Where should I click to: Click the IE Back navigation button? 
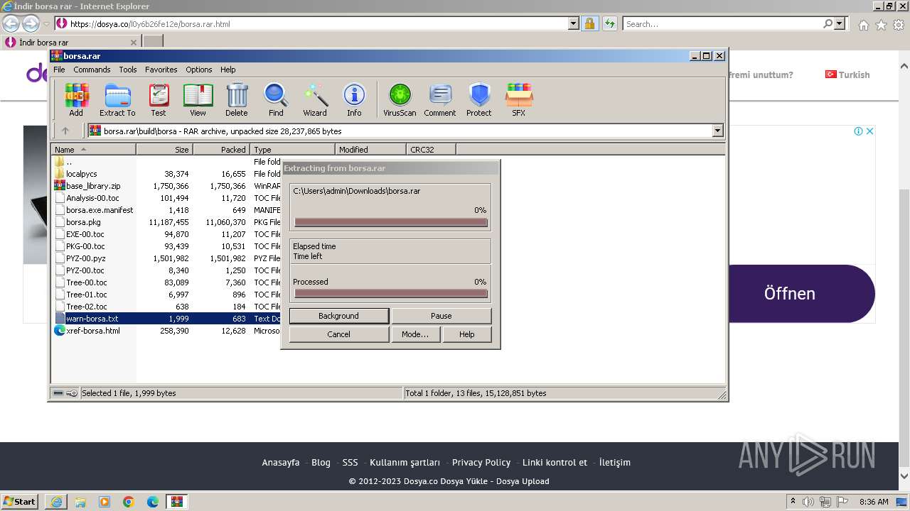tap(11, 23)
